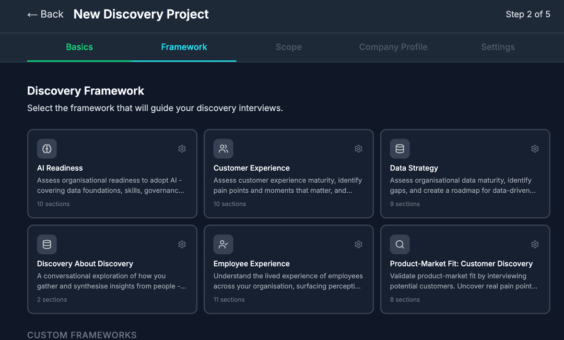This screenshot has height=340, width=564.
Task: Click the users icon on Customer Experience card
Action: tap(223, 148)
